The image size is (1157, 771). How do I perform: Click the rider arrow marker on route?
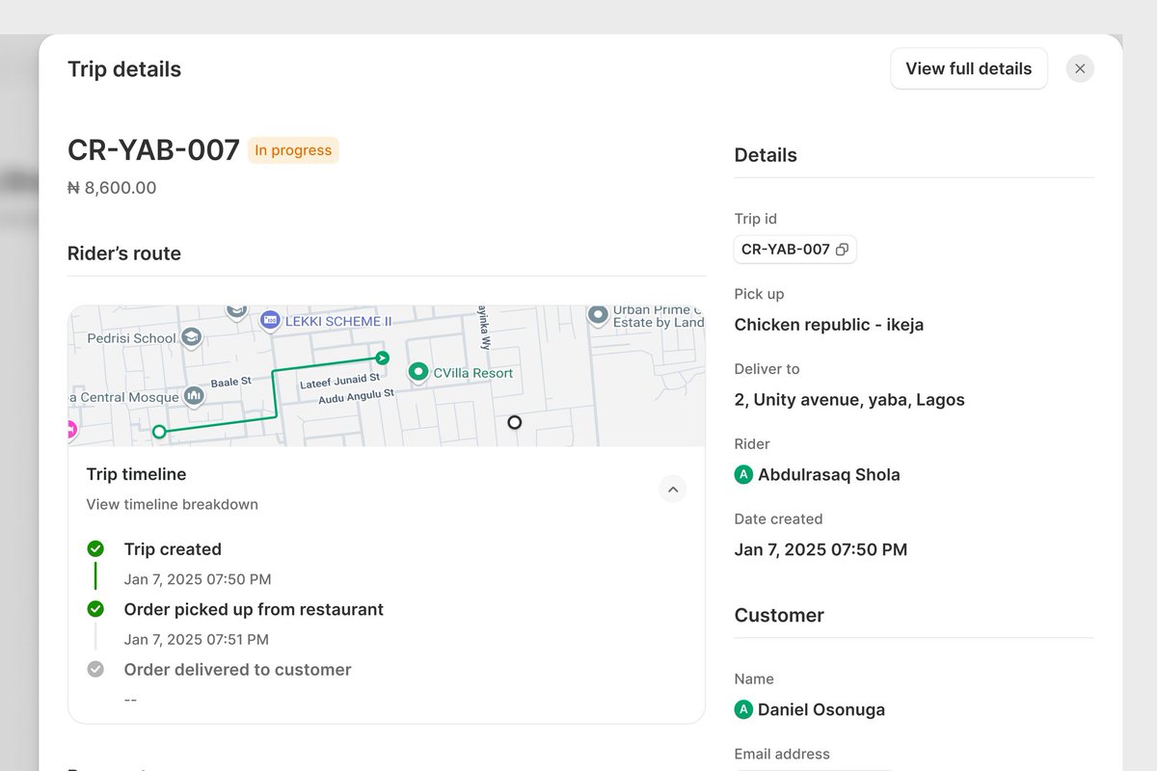coord(382,358)
